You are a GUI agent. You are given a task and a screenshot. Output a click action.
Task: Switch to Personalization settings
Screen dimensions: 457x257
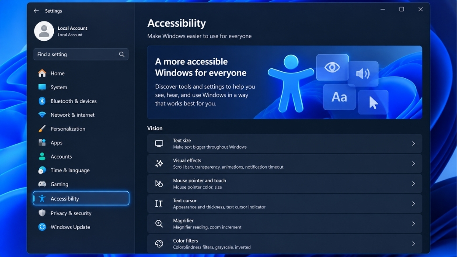81,128
